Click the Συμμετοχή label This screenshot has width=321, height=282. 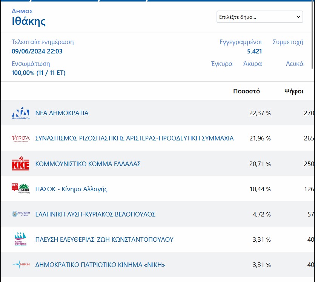(x=288, y=42)
